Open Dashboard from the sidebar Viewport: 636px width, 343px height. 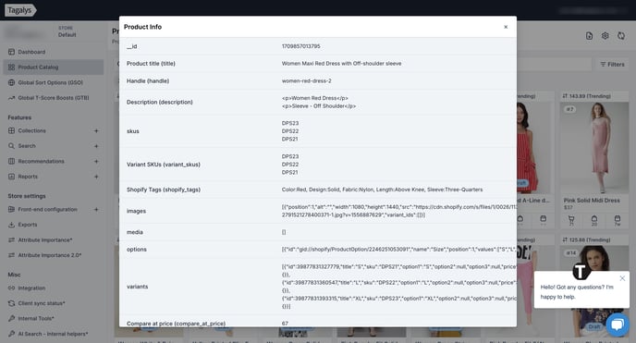click(31, 52)
